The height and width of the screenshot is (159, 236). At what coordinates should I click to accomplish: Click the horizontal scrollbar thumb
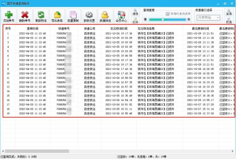(x=37, y=151)
